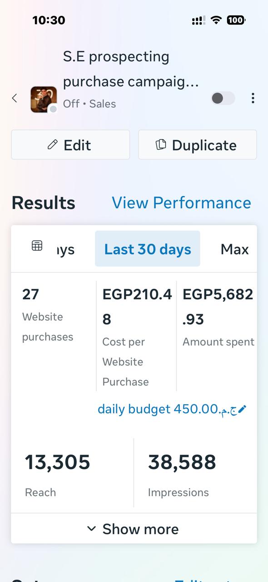Switch to the Max date range tab
This screenshot has width=268, height=582.
click(234, 249)
